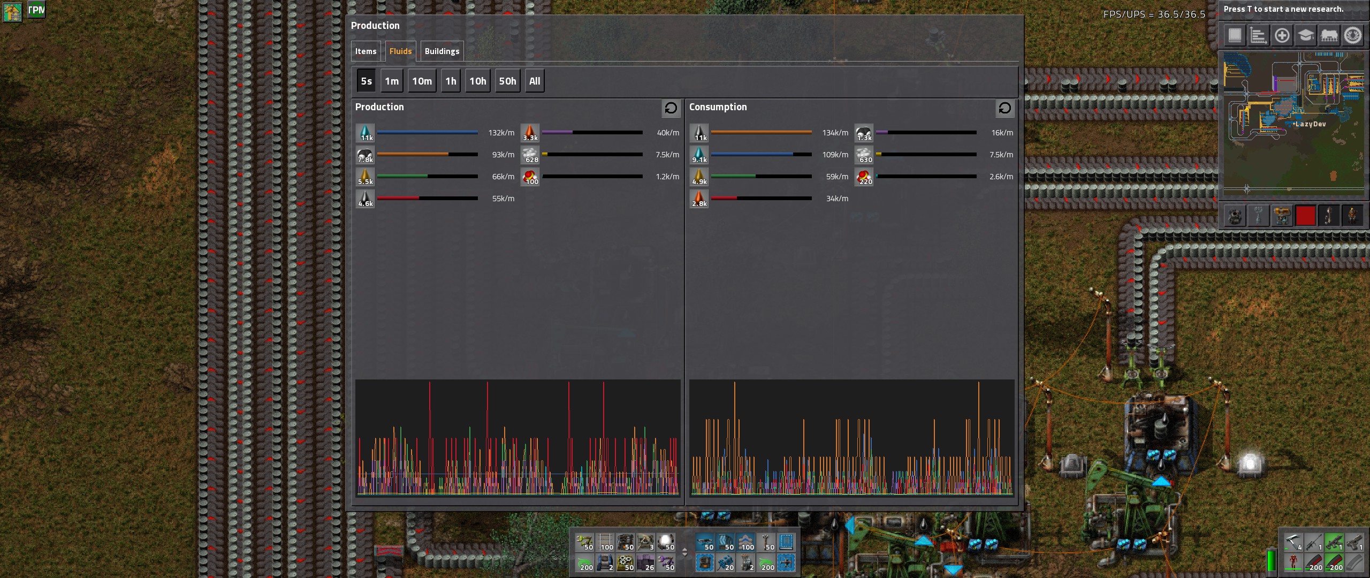This screenshot has height=578, width=1370.
Task: Select the power pole item with 50 in quickbar
Action: coord(766,542)
